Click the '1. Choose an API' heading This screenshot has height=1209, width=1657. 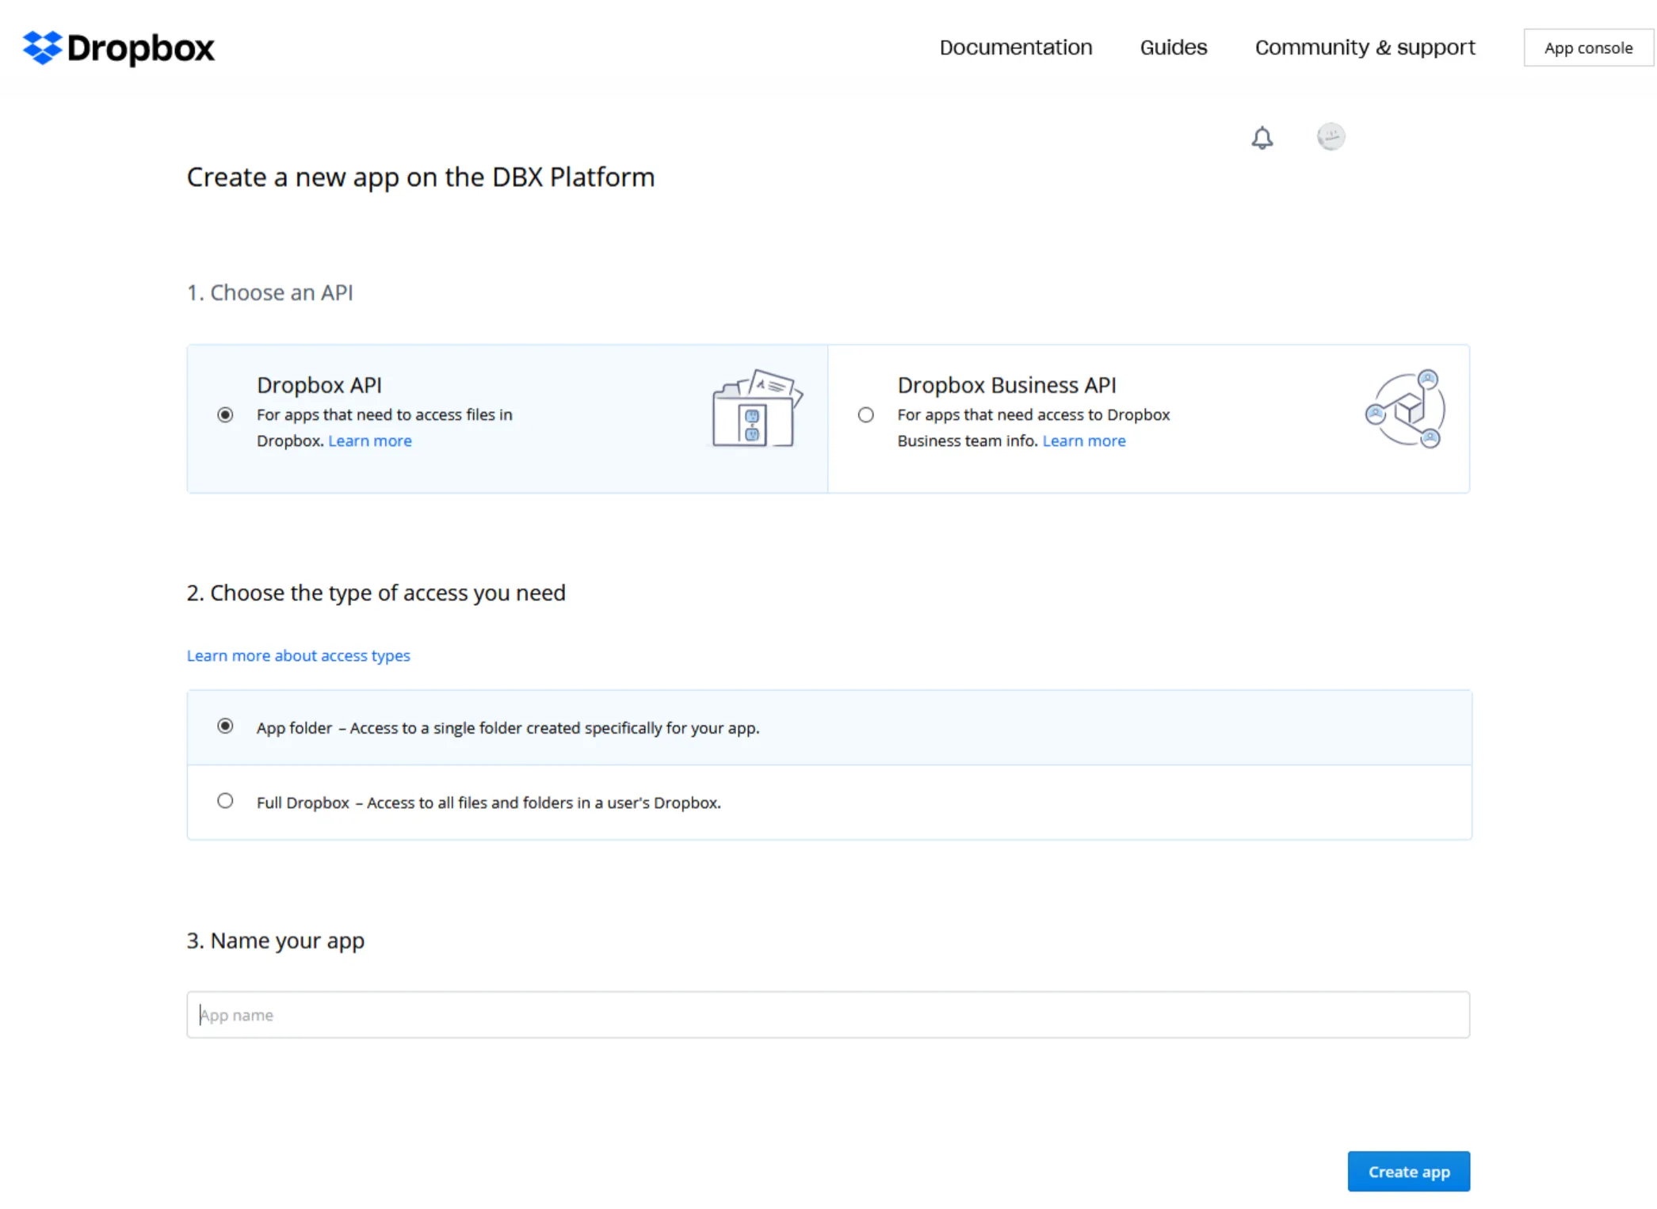tap(269, 292)
